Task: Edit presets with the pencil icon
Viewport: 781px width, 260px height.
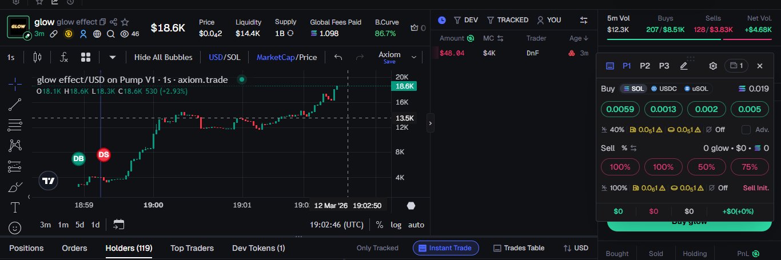Action: click(683, 66)
